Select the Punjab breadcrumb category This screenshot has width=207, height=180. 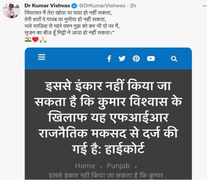[118, 166]
